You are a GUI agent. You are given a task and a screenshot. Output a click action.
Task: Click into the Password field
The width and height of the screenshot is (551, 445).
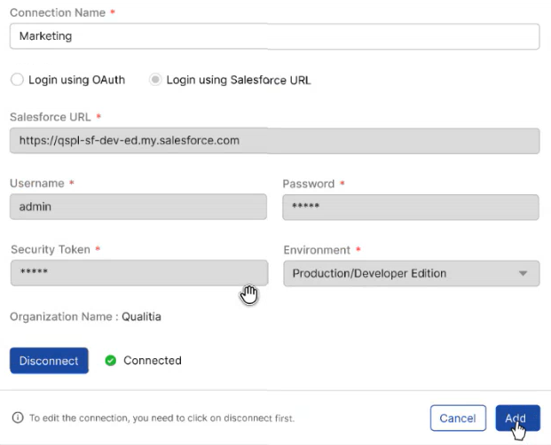pos(411,207)
